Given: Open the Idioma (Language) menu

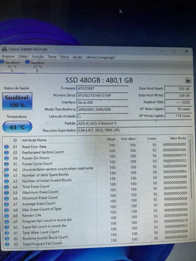Looking at the screenshot, I should coord(100,57).
